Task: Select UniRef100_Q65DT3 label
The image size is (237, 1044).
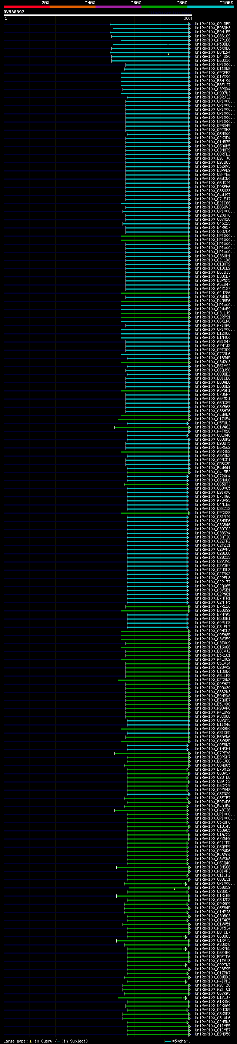Action: [212, 484]
